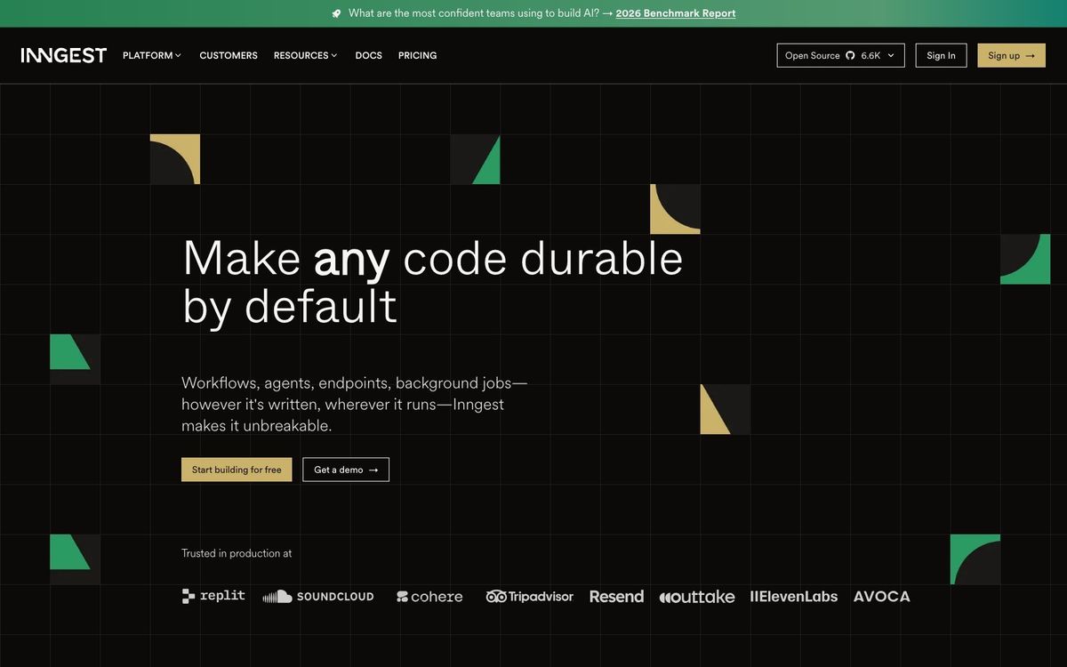Click the AVOCA logo

[882, 597]
